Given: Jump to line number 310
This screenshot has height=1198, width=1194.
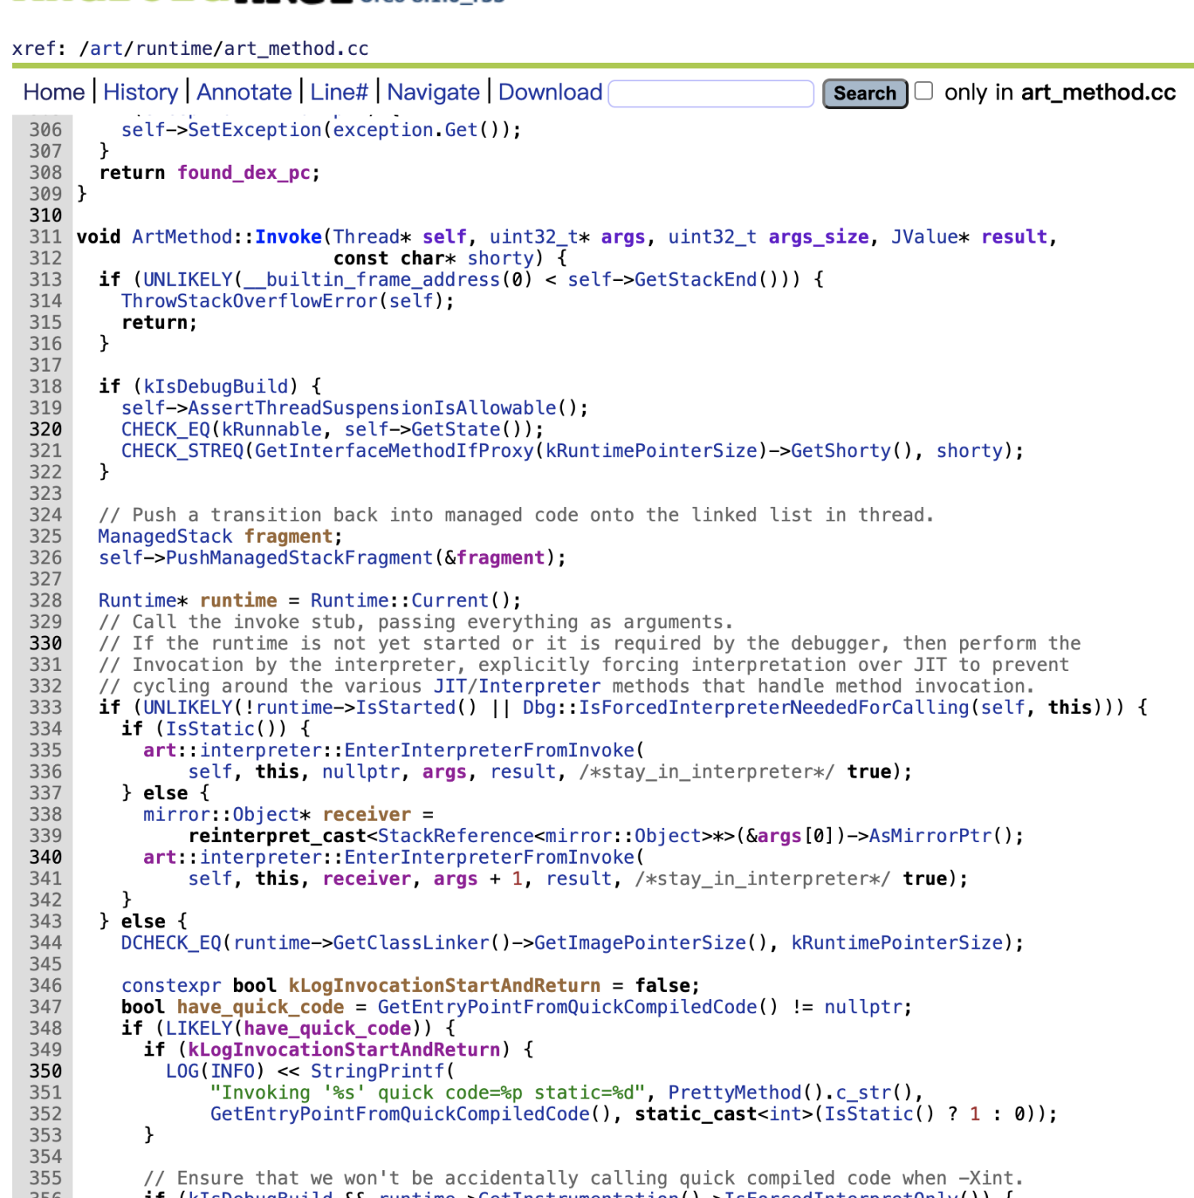Looking at the screenshot, I should [45, 216].
